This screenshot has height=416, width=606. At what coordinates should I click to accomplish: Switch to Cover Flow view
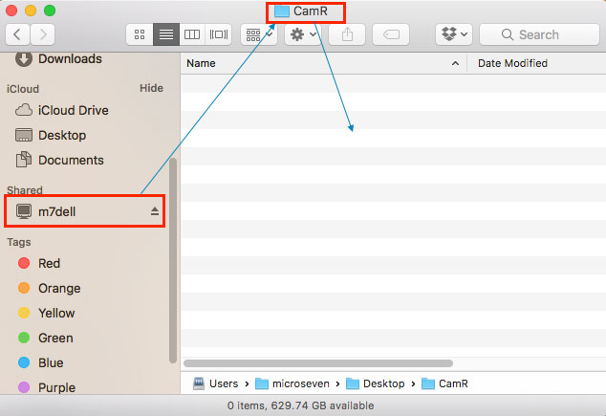point(218,34)
